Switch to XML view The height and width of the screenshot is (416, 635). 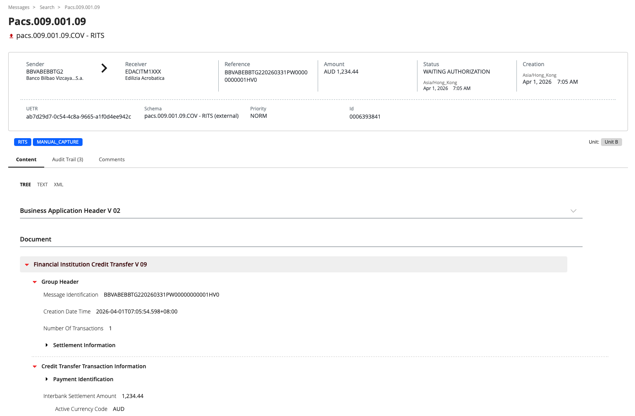59,185
